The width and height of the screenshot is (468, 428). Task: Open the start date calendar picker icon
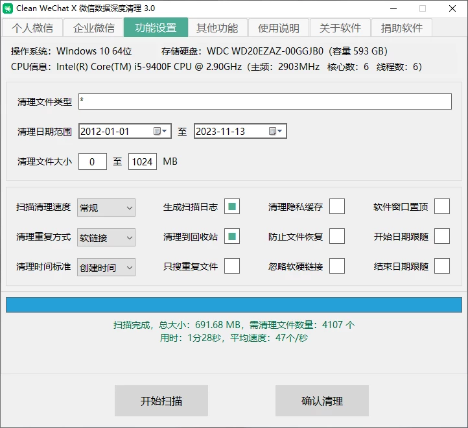click(159, 132)
